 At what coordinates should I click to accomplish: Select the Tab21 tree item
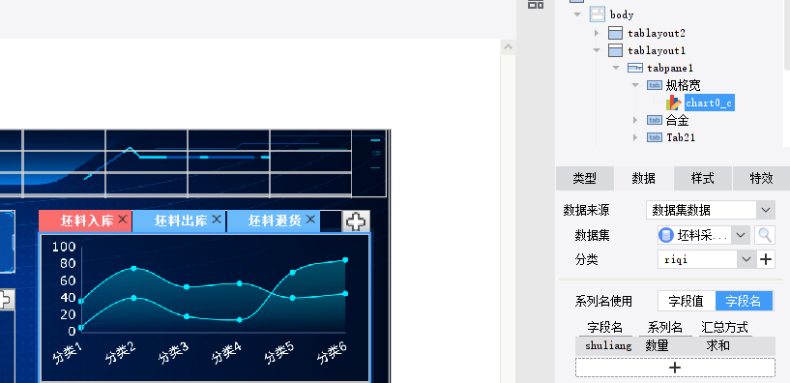681,137
